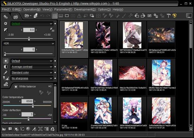Select the first thumbnail 023b5bb5c9ea15ceb
Screen dimensions: 194x138
[x=74, y=40]
